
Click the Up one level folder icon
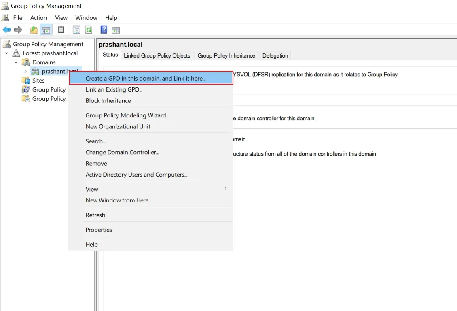click(34, 30)
